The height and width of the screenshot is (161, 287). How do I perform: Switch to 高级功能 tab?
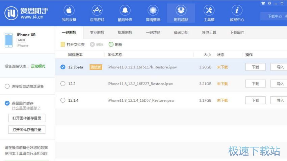coord(181,32)
